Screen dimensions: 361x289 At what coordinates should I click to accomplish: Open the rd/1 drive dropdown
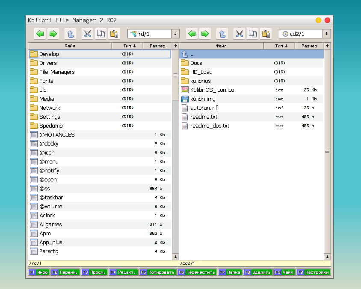pyautogui.click(x=175, y=34)
